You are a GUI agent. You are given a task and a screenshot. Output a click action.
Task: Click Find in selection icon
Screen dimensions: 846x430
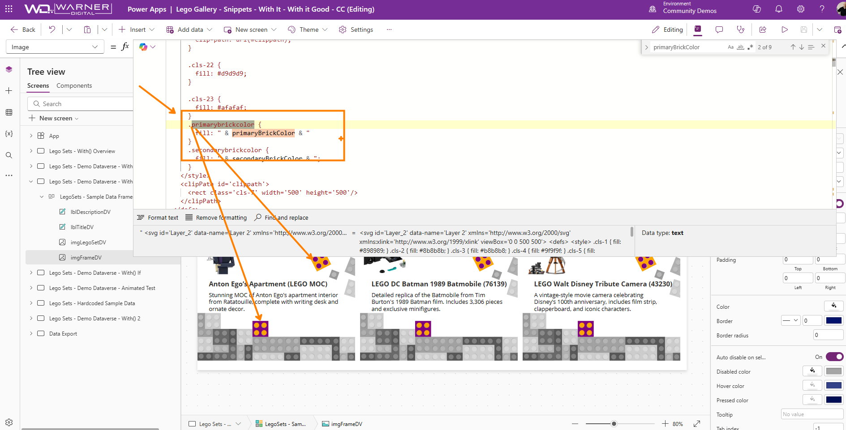(x=811, y=47)
